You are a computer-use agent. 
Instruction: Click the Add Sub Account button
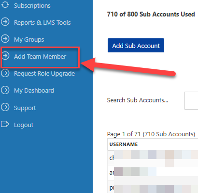[x=136, y=46]
